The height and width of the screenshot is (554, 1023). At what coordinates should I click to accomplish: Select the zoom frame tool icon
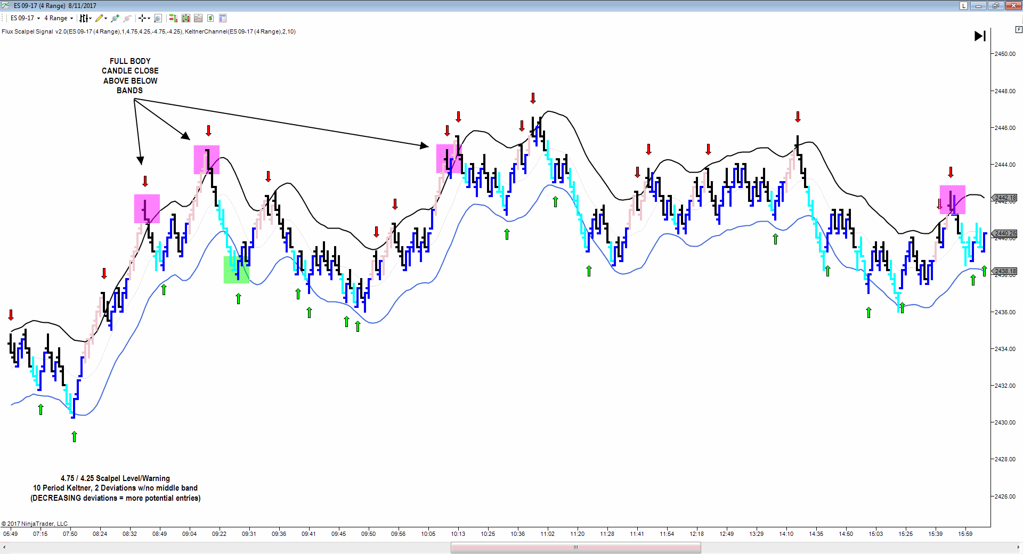158,18
